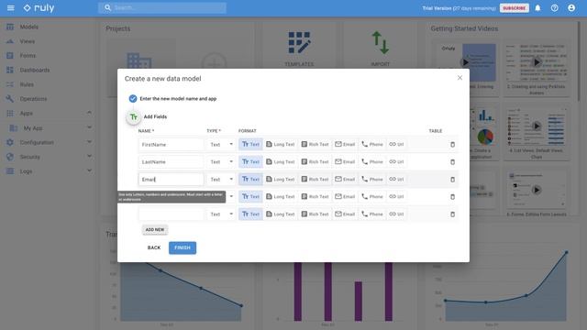
Task: Open the hamburger navigation menu
Action: click(10, 8)
